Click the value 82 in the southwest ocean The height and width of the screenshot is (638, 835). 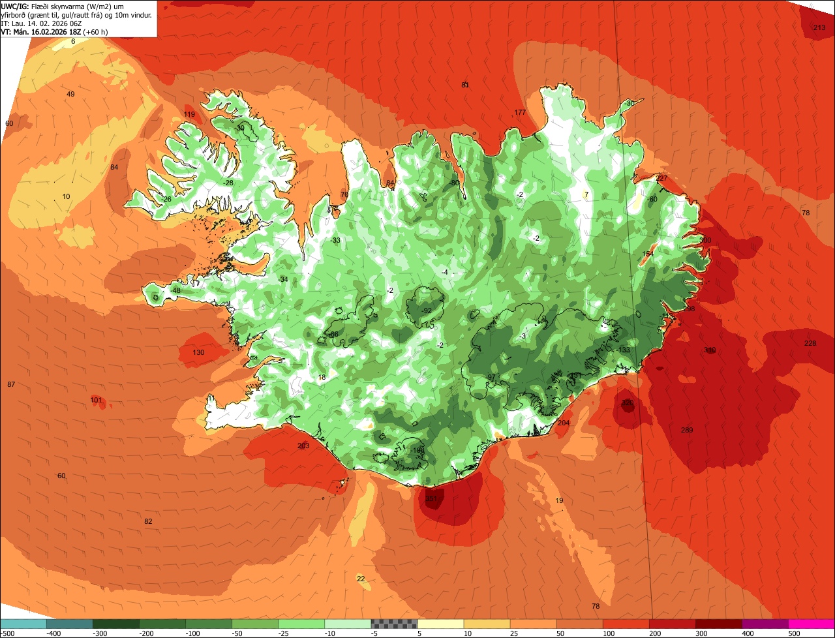click(x=148, y=521)
